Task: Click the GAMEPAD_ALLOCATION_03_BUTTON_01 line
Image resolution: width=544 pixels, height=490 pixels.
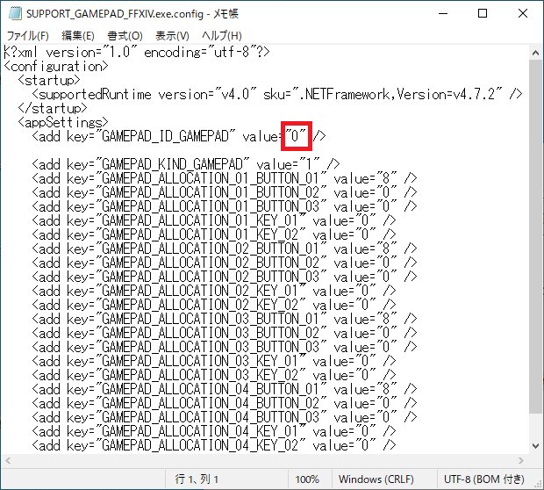Action: 224,319
